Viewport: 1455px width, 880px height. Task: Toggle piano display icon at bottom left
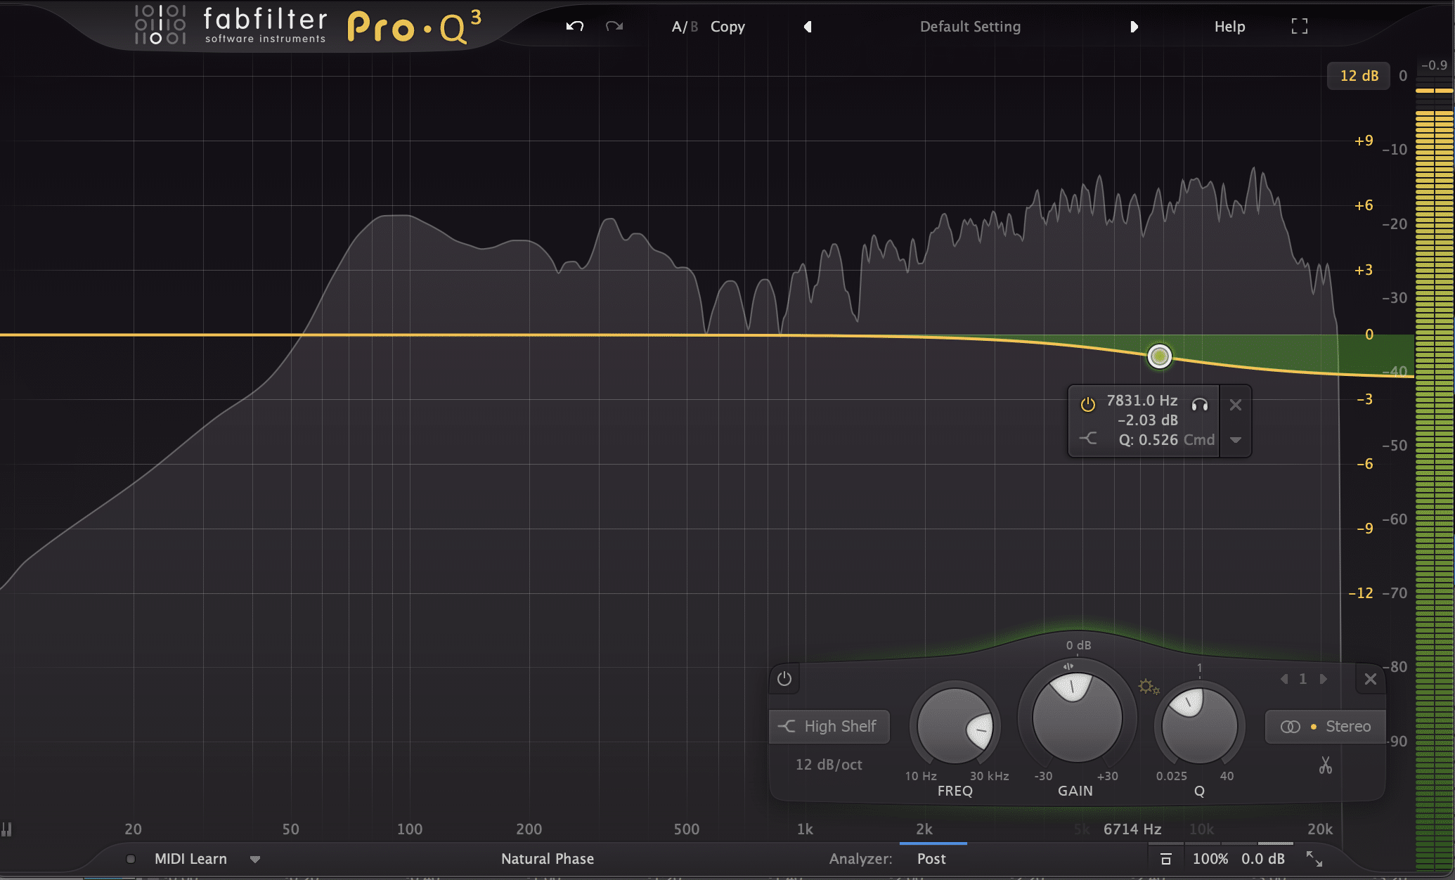(x=6, y=829)
